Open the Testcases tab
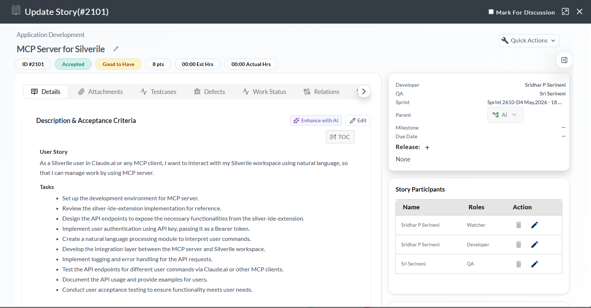This screenshot has width=591, height=308. (158, 92)
